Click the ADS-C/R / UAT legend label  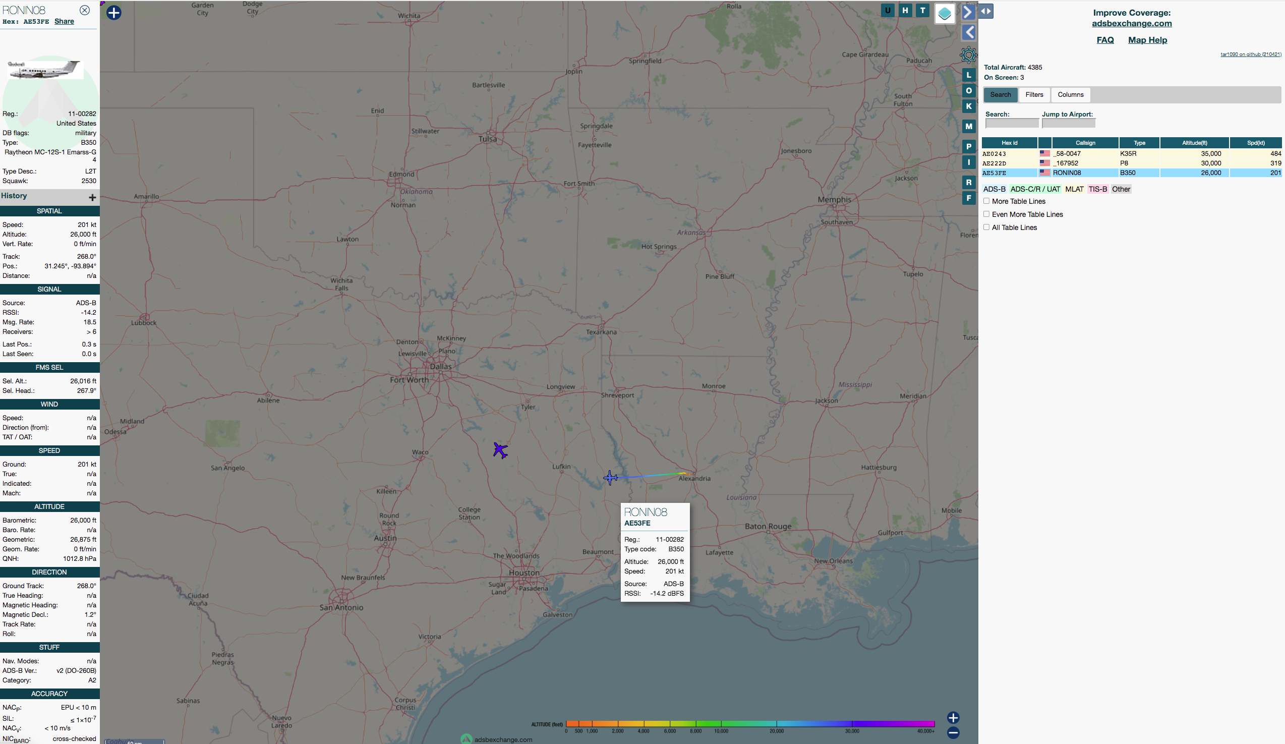[1035, 189]
